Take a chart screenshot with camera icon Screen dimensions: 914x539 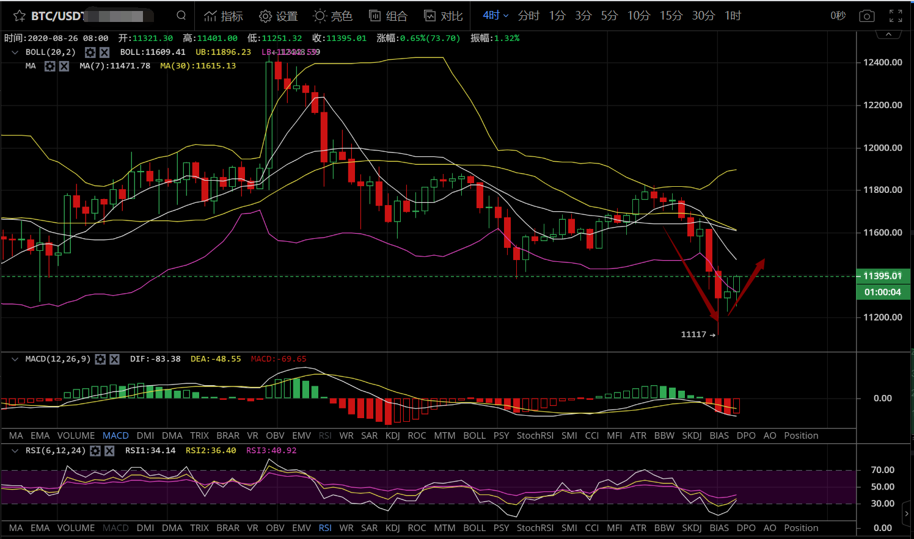866,16
